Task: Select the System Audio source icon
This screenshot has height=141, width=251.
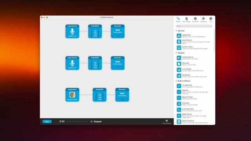Action: [x=179, y=48]
